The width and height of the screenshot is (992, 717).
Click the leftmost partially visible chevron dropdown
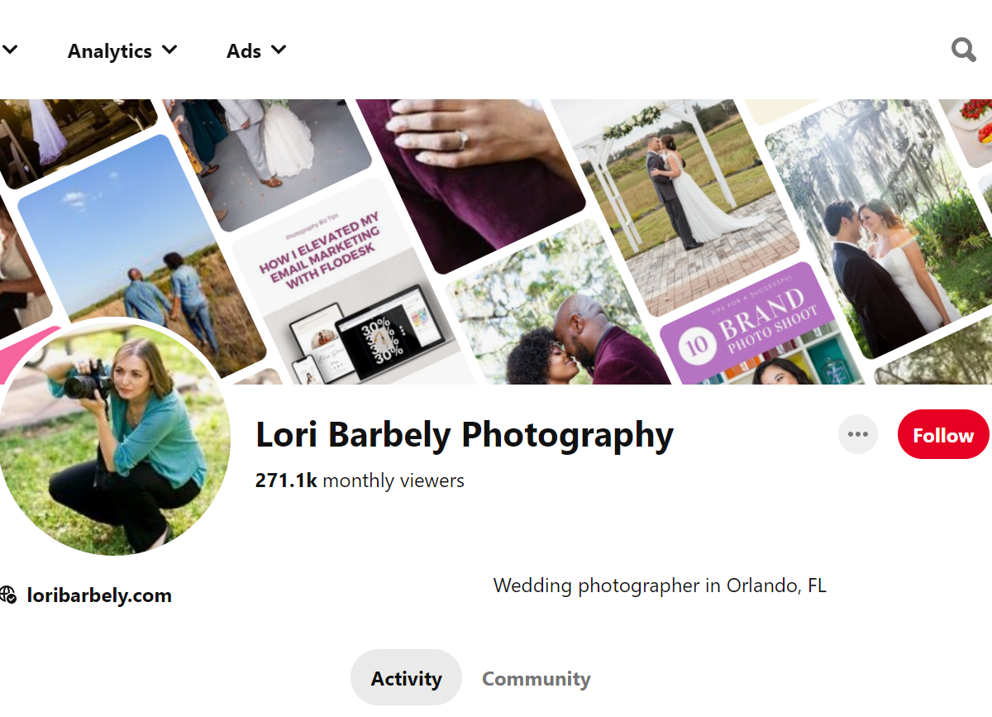(x=10, y=50)
